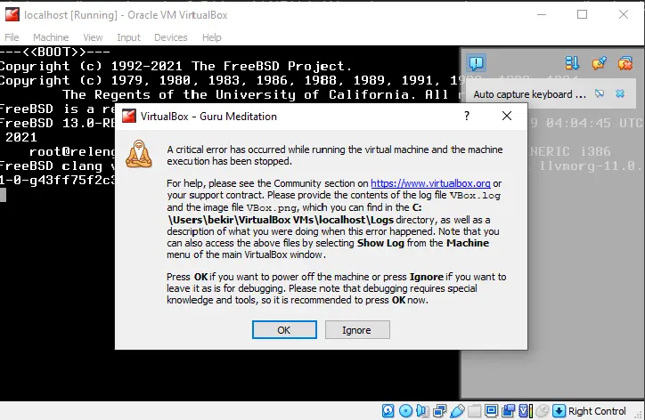Open the Input menu
645x420 pixels.
[x=129, y=37]
